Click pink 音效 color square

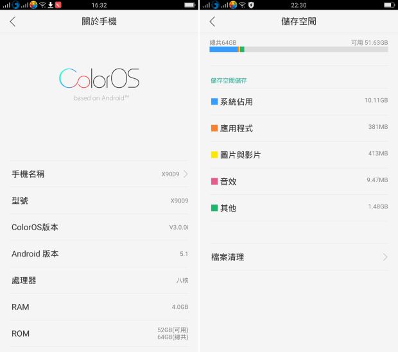point(214,181)
